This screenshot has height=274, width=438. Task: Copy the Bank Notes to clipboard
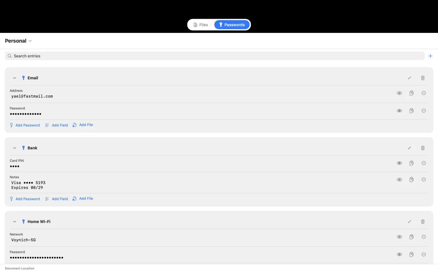[x=412, y=180]
